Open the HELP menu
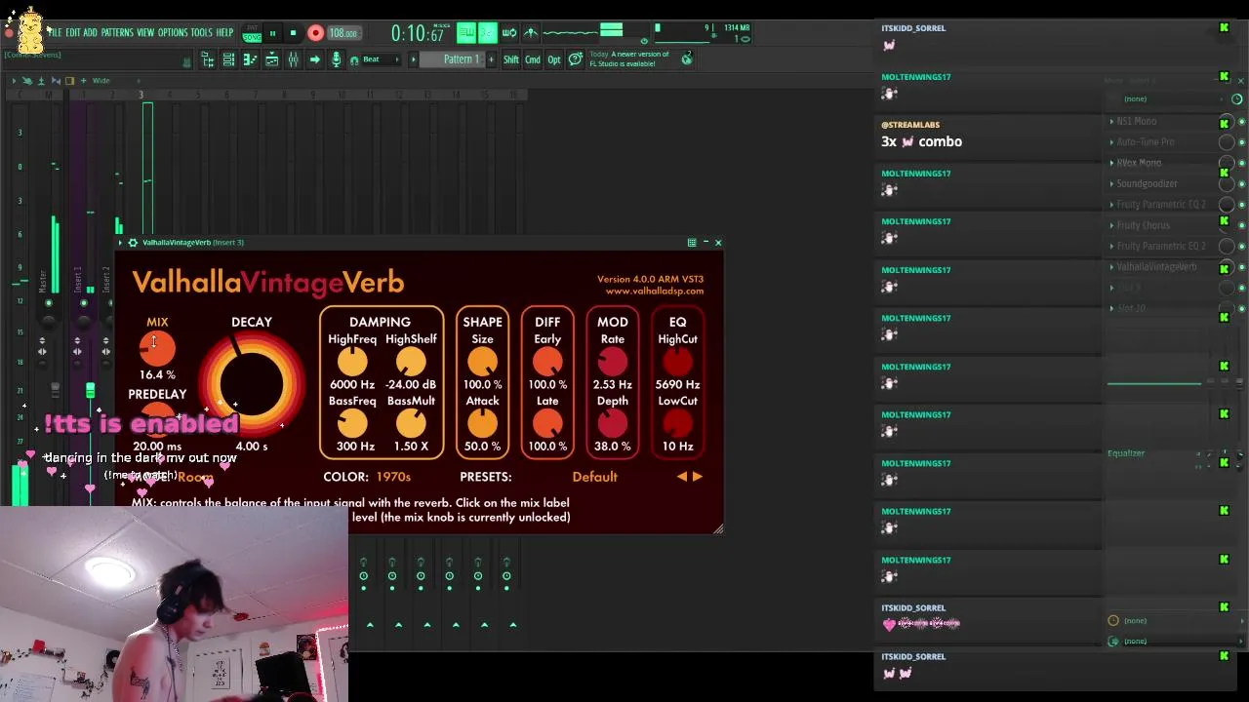This screenshot has width=1249, height=702. click(x=224, y=33)
